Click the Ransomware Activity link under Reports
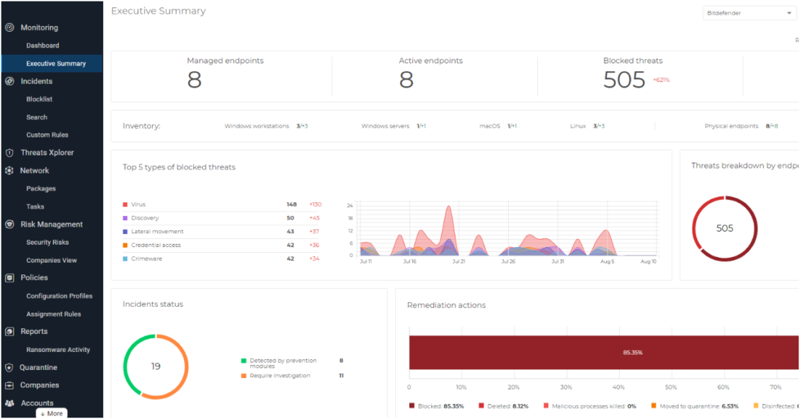Image resolution: width=800 pixels, height=419 pixels. click(58, 349)
